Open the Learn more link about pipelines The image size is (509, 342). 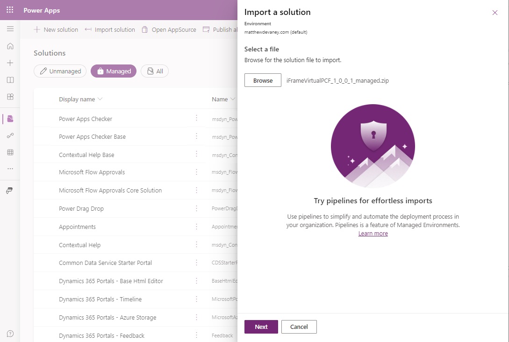point(373,233)
